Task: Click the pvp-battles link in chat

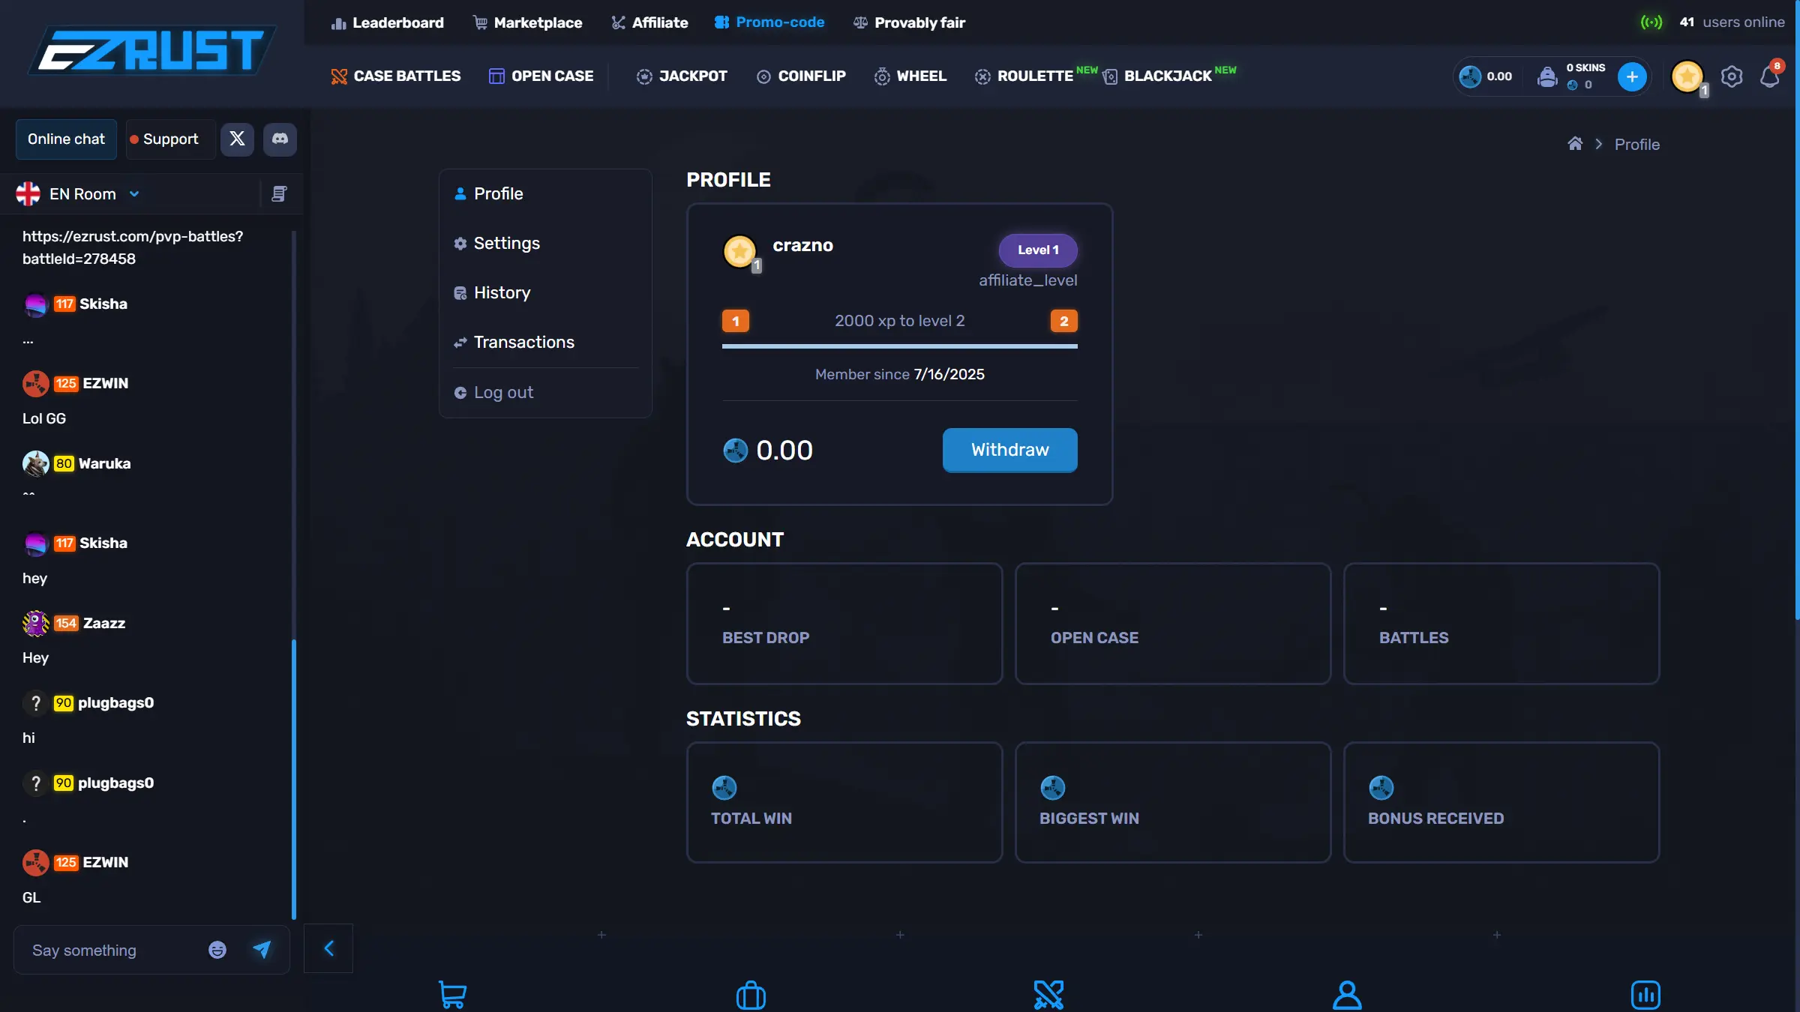Action: [133, 247]
